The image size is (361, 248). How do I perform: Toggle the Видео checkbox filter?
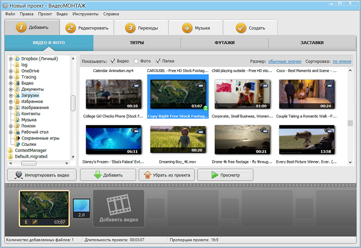pos(113,61)
